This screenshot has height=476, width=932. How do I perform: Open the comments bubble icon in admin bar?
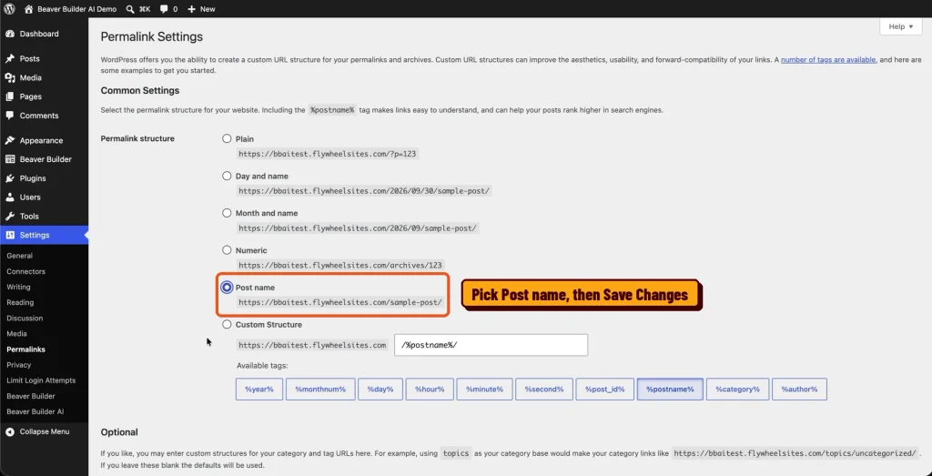(164, 9)
